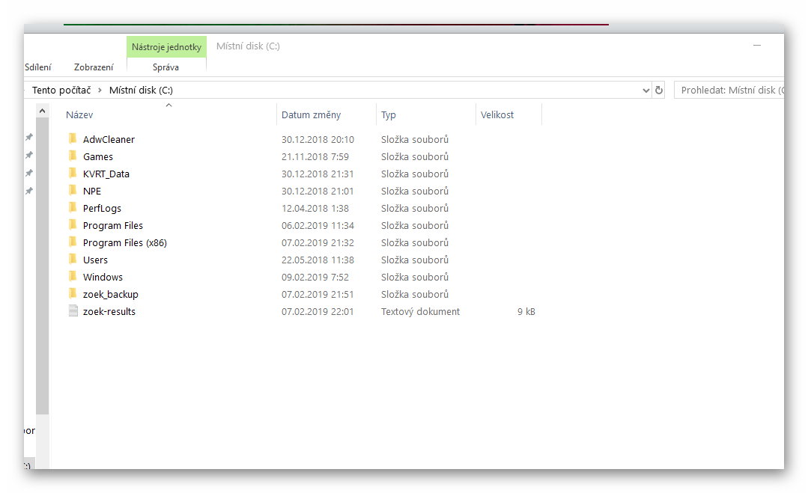The height and width of the screenshot is (493, 808).
Task: Select the Users folder name
Action: click(x=95, y=260)
